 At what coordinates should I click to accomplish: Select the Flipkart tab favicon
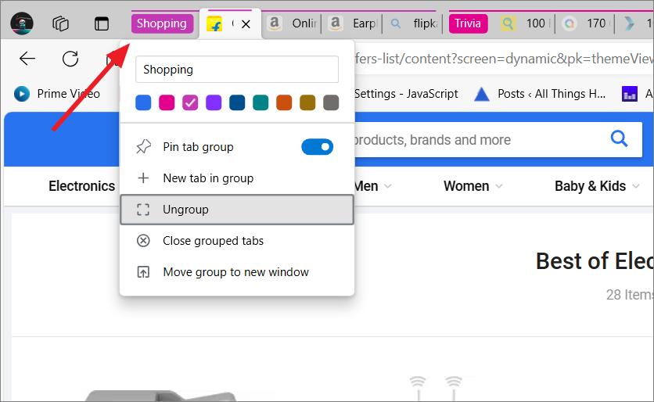click(x=214, y=23)
